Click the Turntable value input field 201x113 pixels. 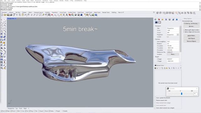(x=195, y=94)
